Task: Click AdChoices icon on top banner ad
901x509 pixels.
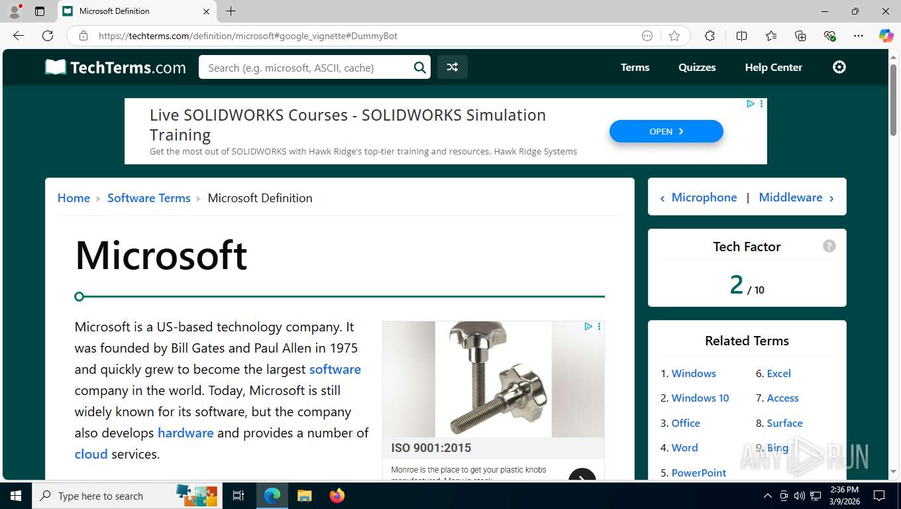Action: pyautogui.click(x=750, y=104)
